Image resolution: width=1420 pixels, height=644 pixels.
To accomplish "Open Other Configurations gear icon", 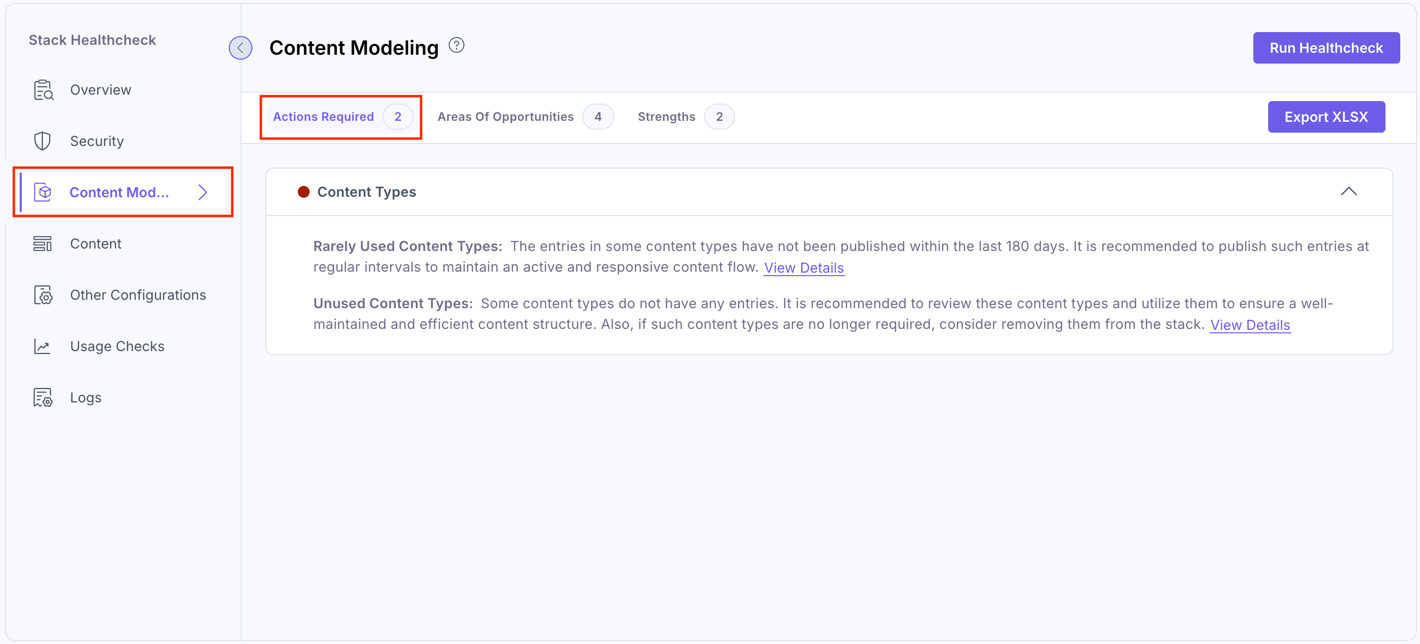I will [x=43, y=294].
